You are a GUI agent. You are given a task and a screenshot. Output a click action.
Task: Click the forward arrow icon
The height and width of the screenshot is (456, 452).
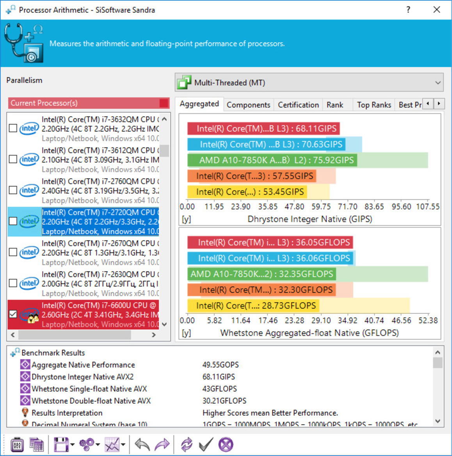coord(162,445)
